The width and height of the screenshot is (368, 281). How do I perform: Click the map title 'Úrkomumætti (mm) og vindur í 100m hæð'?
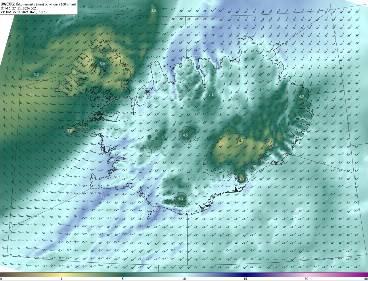46,4
